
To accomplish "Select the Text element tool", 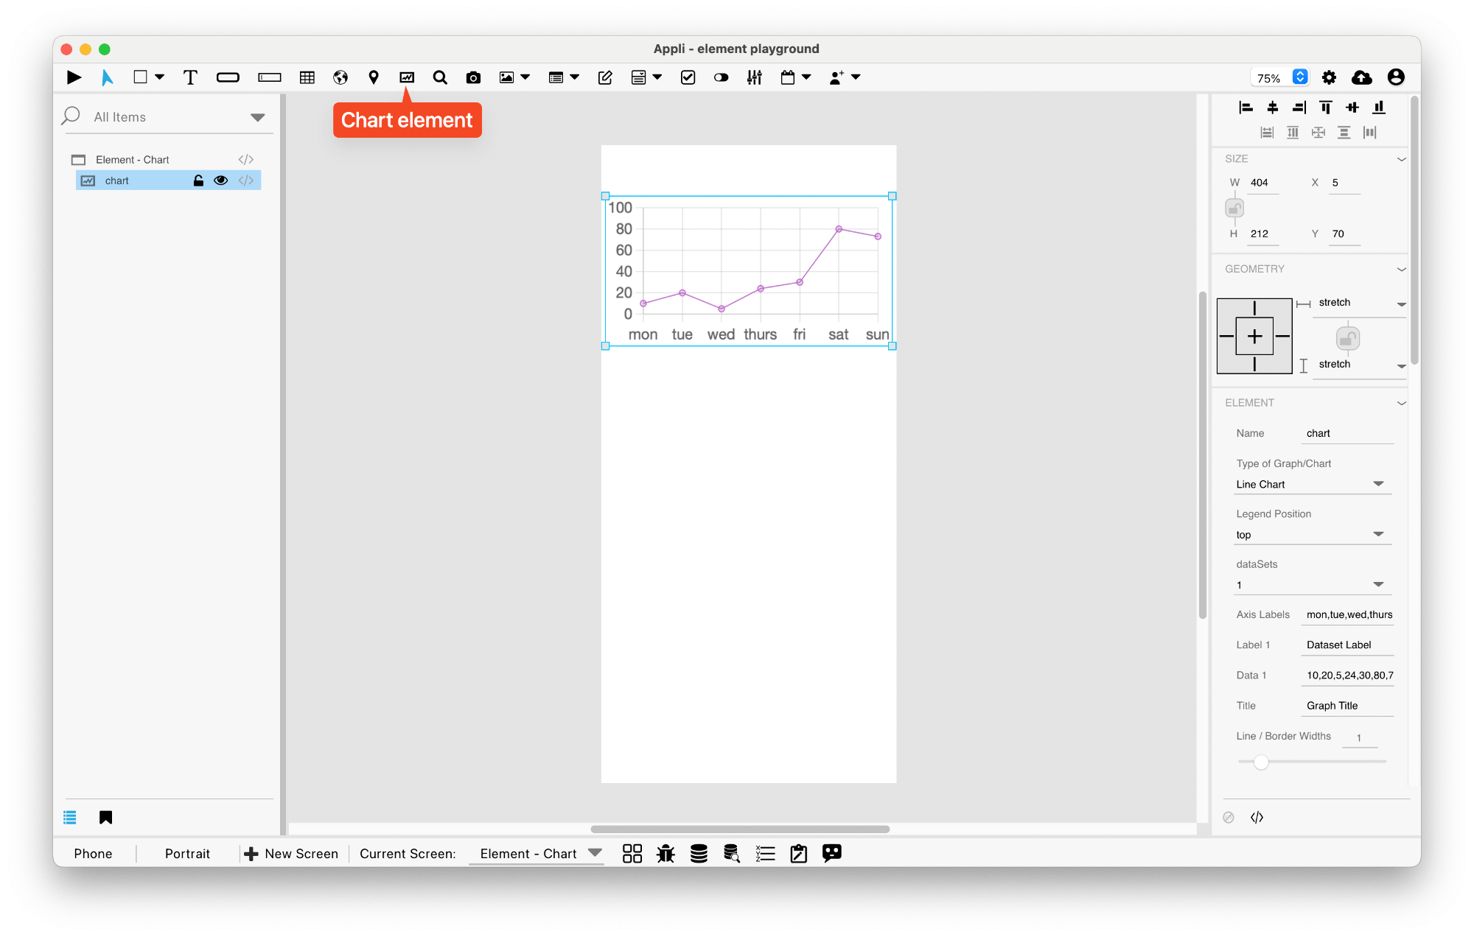I will pyautogui.click(x=190, y=77).
